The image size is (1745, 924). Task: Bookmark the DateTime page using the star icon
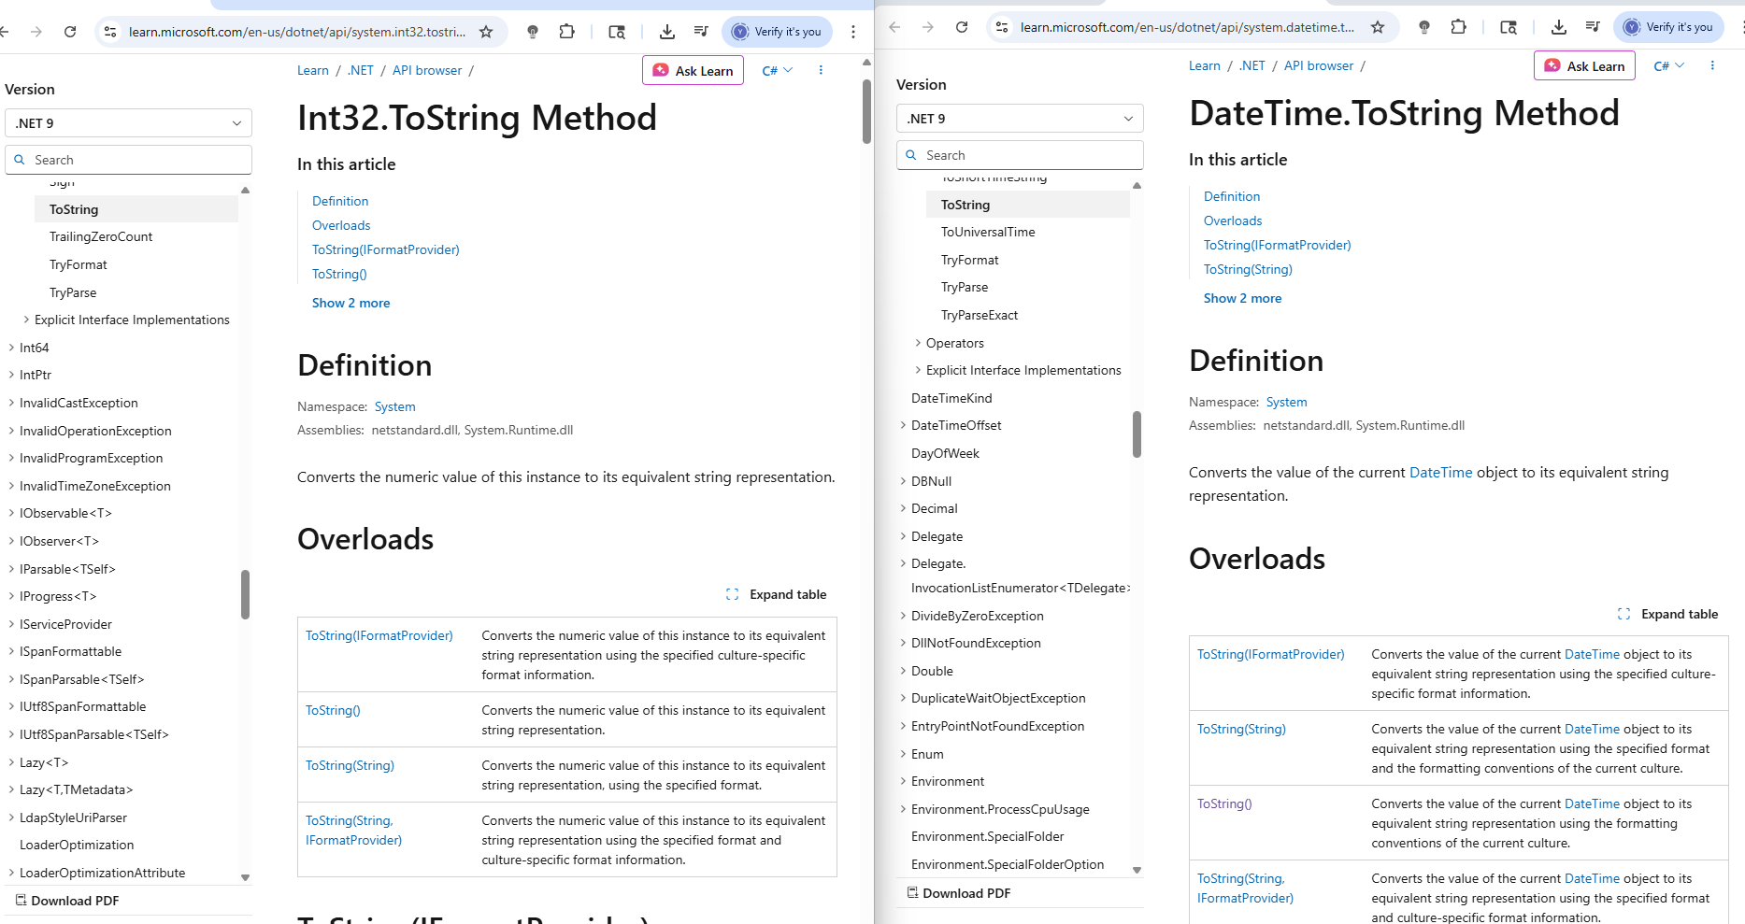(1378, 27)
